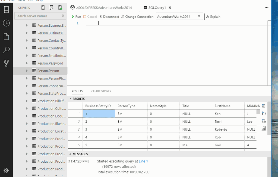Open the Servers view in activity bar
278x177 pixels.
(x=7, y=10)
